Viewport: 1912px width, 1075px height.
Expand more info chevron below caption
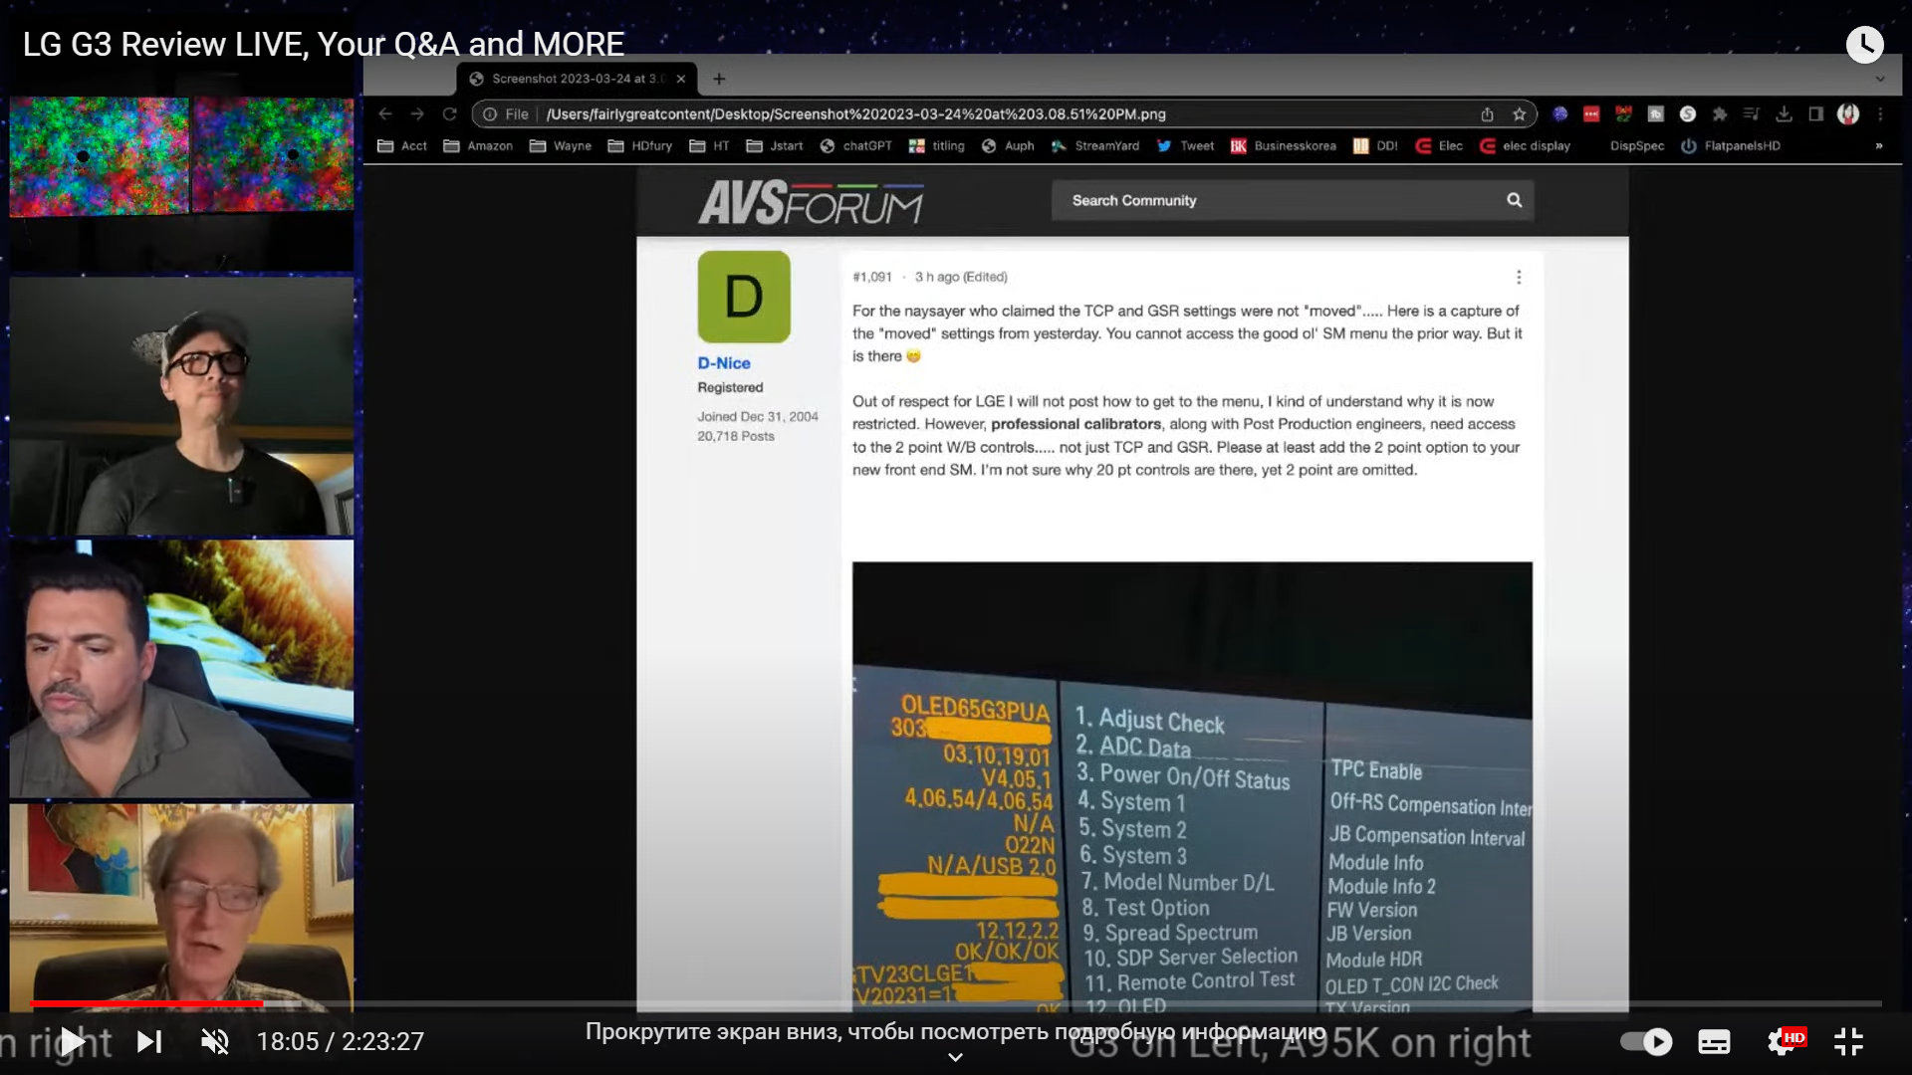(x=955, y=1057)
